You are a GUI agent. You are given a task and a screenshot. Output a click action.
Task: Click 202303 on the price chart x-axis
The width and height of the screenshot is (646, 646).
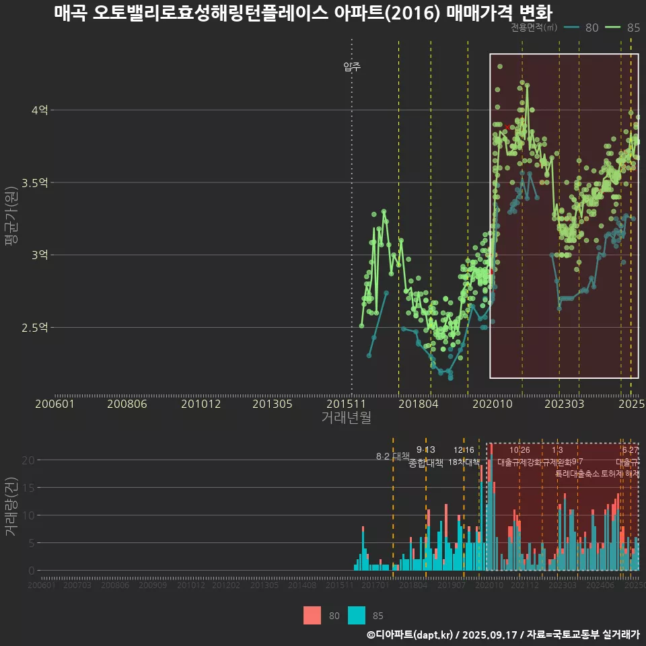[565, 404]
